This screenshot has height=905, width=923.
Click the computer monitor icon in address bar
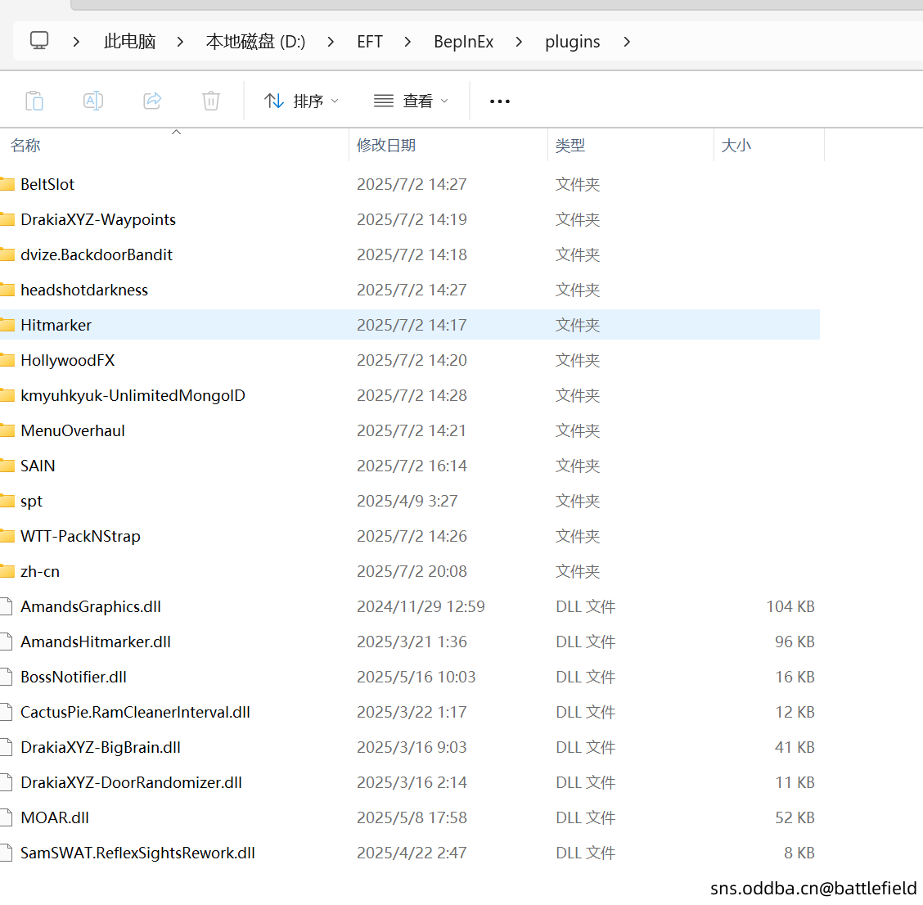click(39, 41)
